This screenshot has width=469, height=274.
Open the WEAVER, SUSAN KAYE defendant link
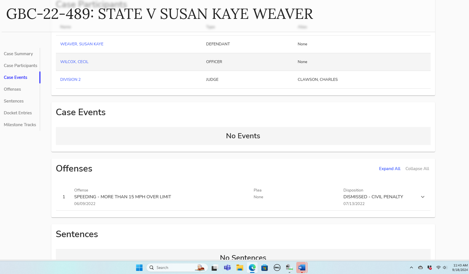(x=82, y=44)
